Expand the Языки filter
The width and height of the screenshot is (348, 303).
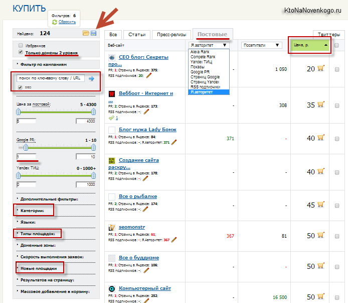point(28,222)
